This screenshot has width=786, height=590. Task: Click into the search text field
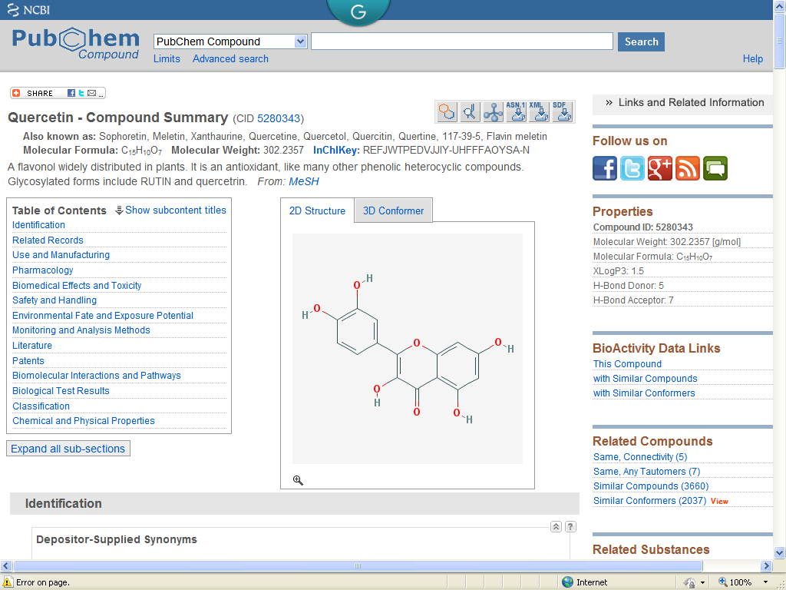(461, 41)
